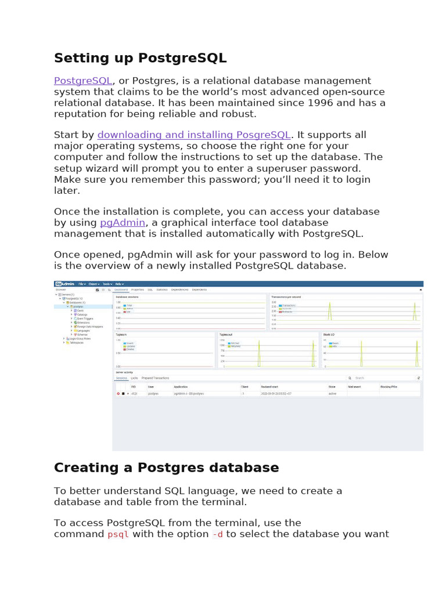Expand the session row details arrow
This screenshot has height=594, width=446.
pyautogui.click(x=128, y=394)
